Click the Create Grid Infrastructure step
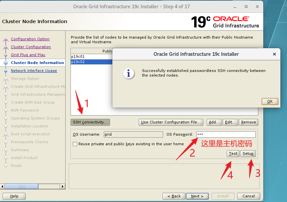 pyautogui.click(x=38, y=86)
